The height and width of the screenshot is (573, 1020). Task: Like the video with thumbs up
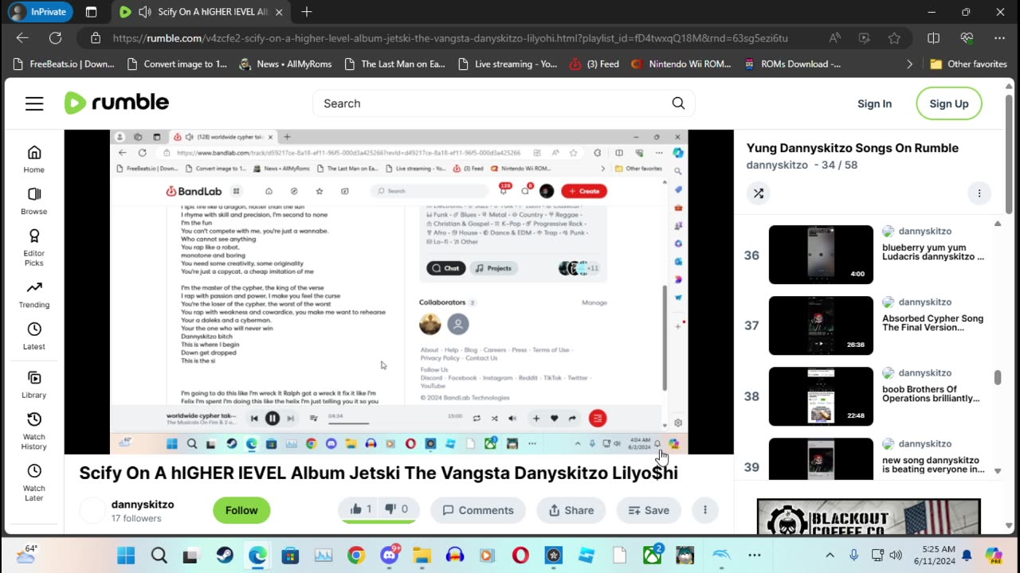click(x=360, y=509)
